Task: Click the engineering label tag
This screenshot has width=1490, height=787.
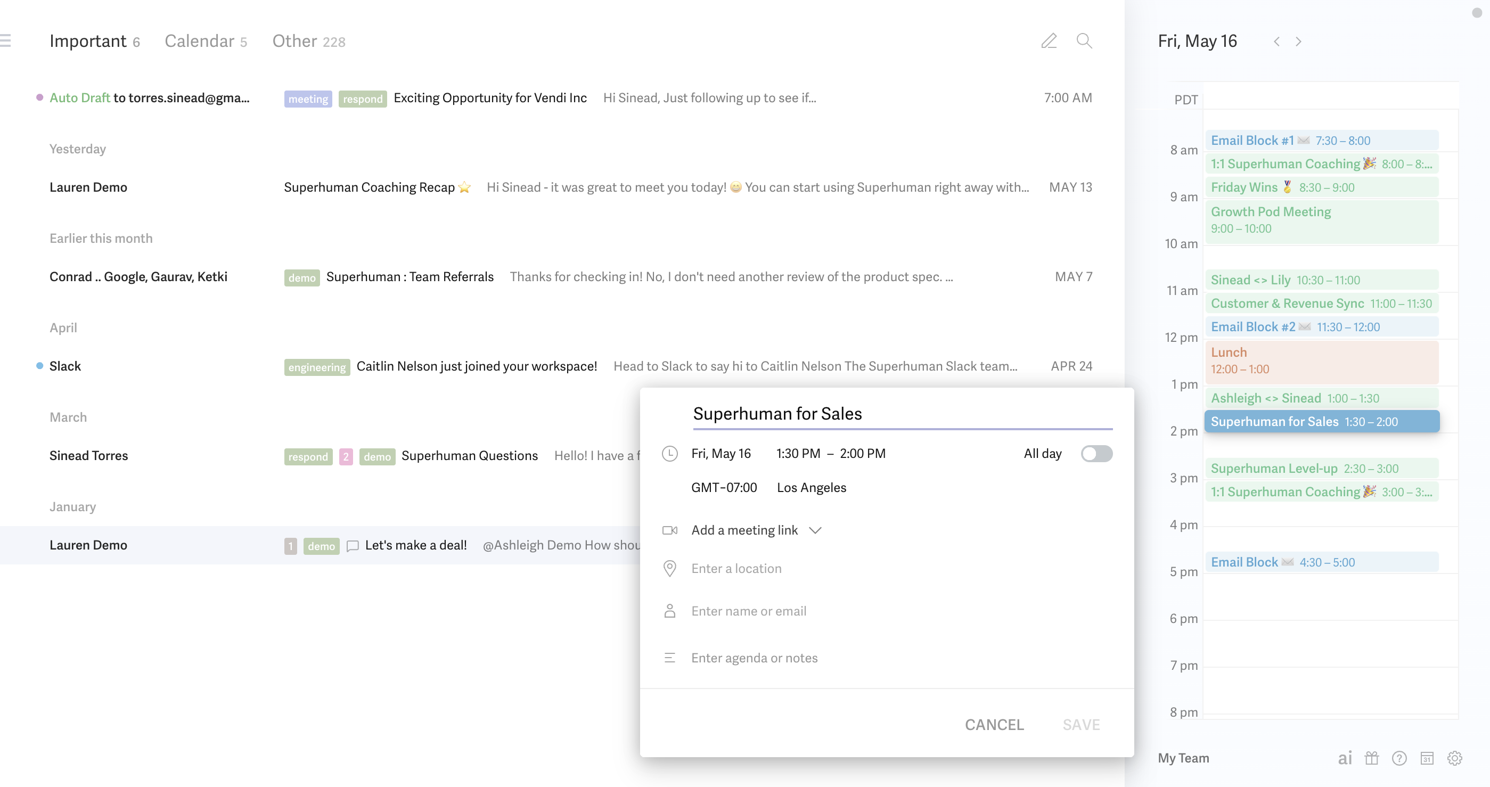Action: coord(316,367)
